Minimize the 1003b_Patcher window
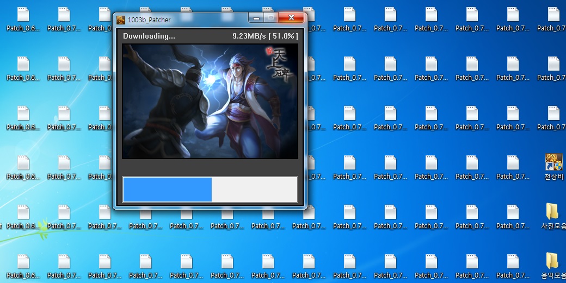This screenshot has height=283, width=566. coord(256,17)
